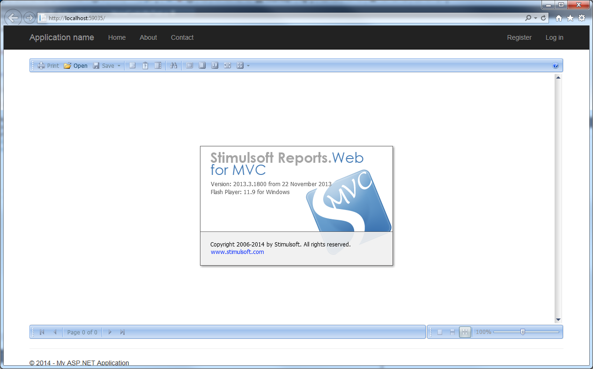Click the version text in splash dialog
The image size is (593, 369).
point(271,184)
